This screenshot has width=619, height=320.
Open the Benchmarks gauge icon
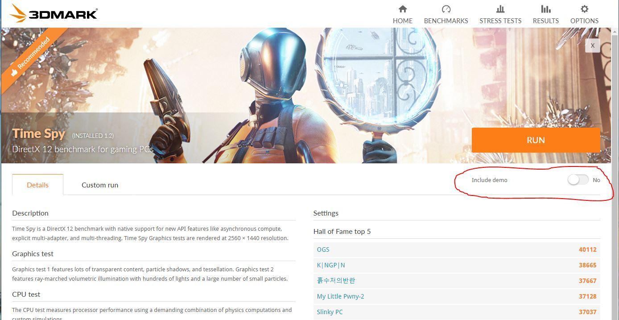pyautogui.click(x=446, y=9)
